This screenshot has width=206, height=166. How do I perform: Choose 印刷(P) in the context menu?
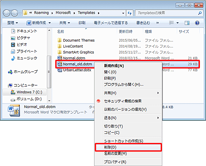[128, 78]
